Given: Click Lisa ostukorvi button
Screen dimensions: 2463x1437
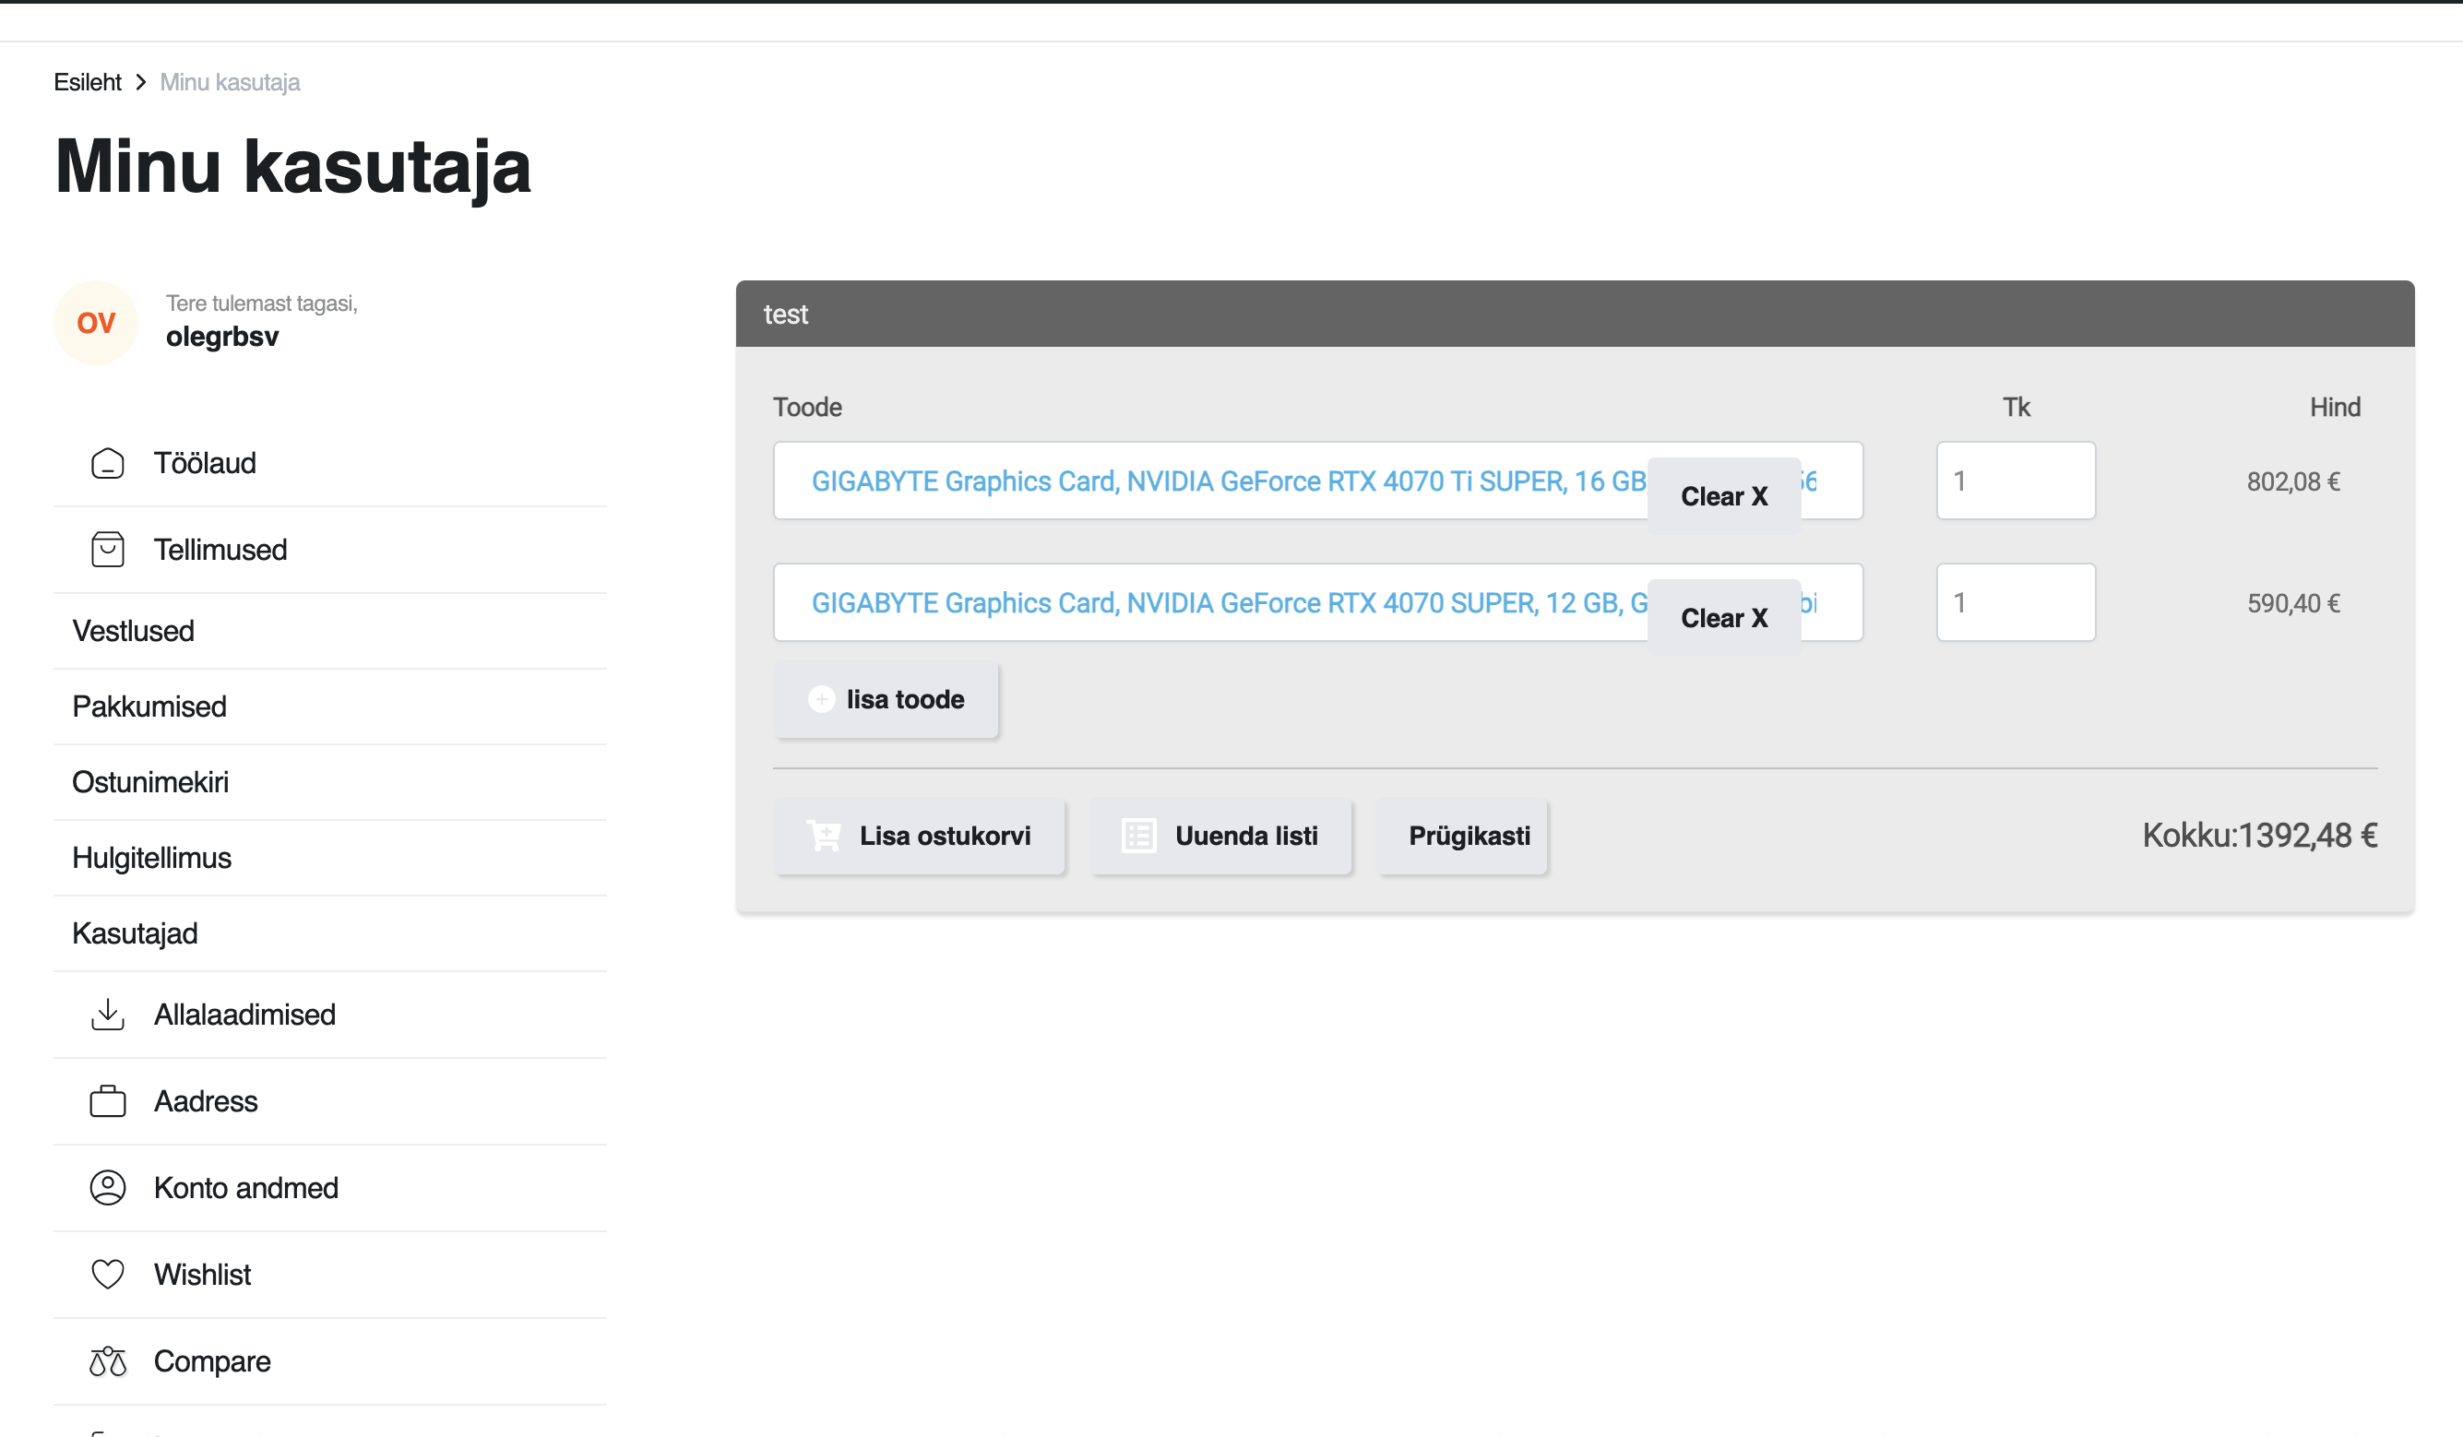Looking at the screenshot, I should tap(919, 836).
